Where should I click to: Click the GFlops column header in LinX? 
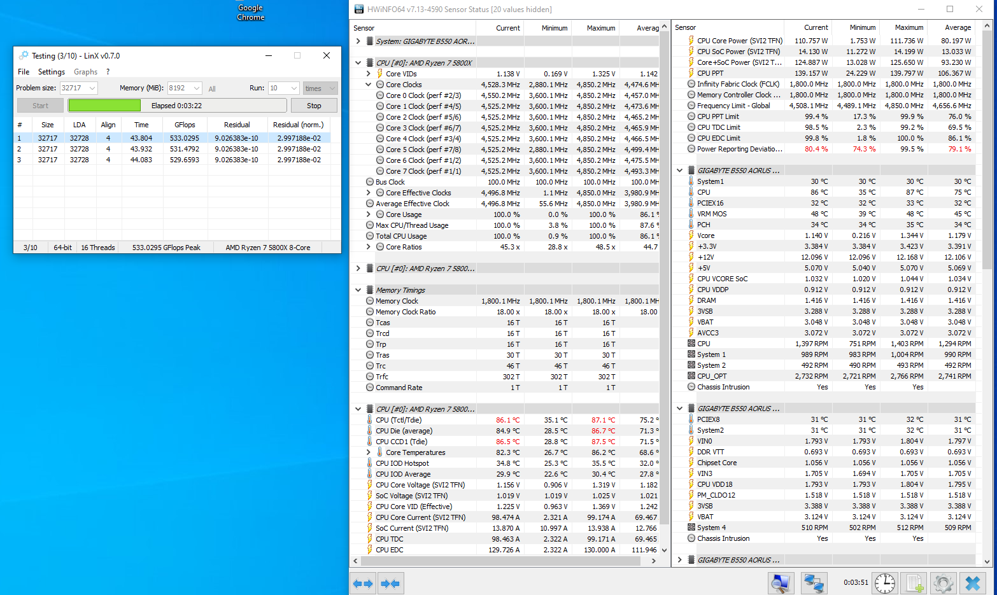185,125
